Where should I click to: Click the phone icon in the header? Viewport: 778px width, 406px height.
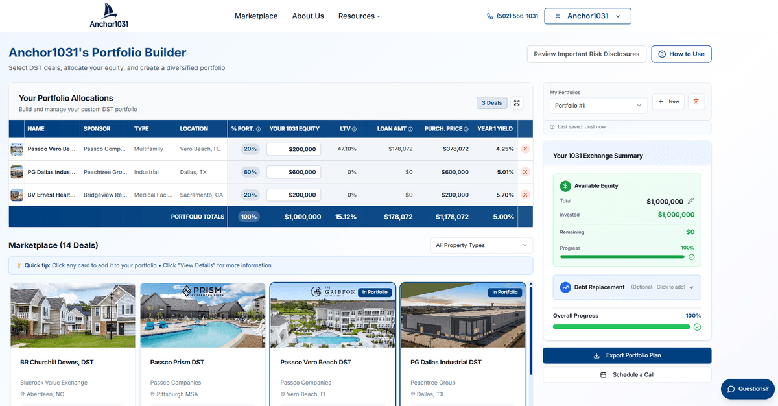[x=489, y=16]
